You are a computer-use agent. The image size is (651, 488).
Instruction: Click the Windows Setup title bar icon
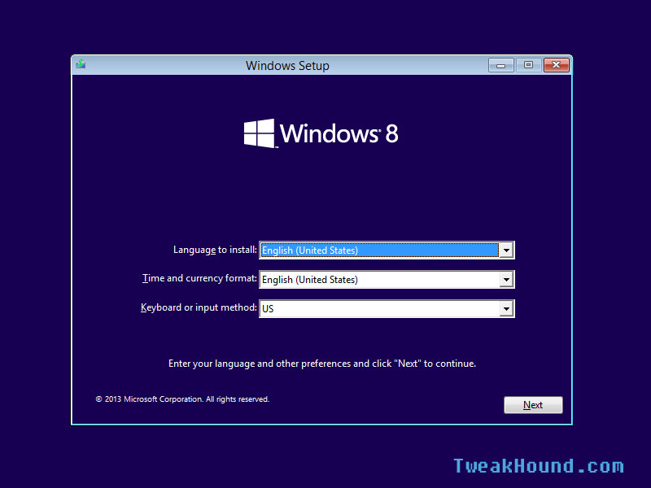coord(81,64)
